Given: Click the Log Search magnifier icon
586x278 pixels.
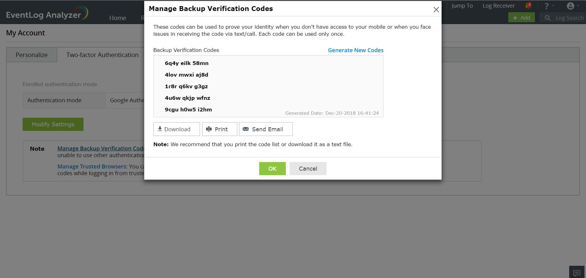Looking at the screenshot, I should click(547, 18).
